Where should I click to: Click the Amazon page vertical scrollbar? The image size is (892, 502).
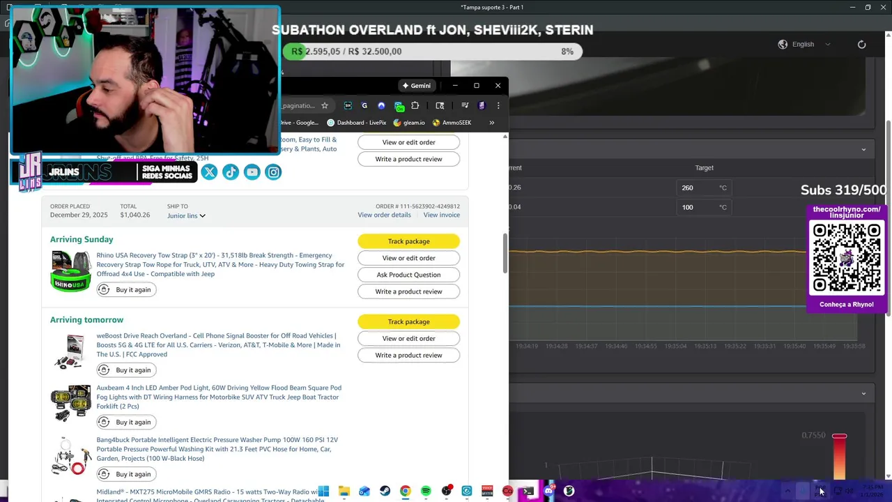click(505, 254)
